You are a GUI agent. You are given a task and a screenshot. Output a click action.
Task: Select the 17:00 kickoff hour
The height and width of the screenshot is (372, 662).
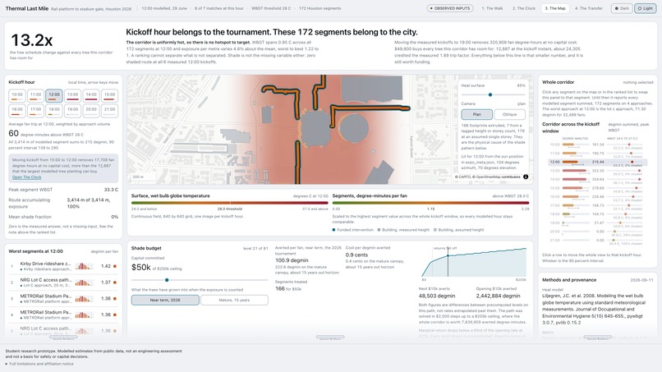coord(35,110)
